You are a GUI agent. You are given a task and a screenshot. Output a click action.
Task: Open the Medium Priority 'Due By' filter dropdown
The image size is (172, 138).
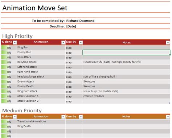(x=81, y=117)
